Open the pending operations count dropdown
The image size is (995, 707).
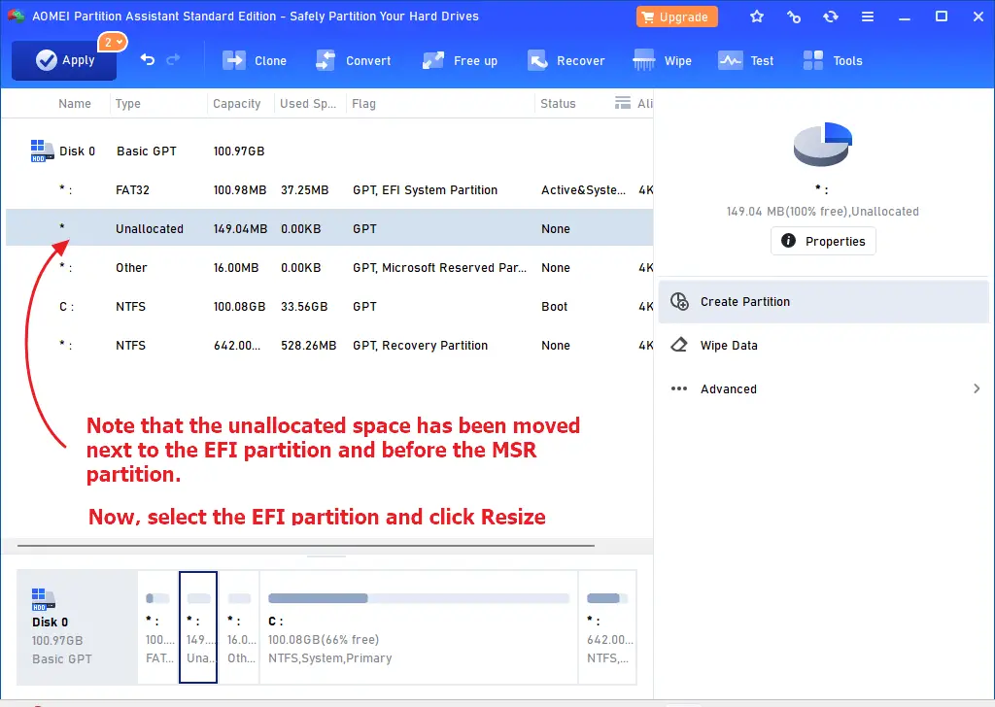[x=113, y=43]
